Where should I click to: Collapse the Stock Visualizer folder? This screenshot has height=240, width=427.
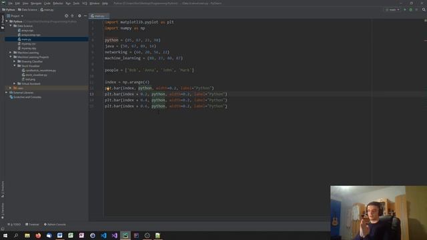tap(15, 66)
